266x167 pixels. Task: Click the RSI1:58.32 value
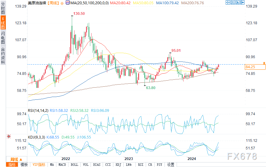59,111
